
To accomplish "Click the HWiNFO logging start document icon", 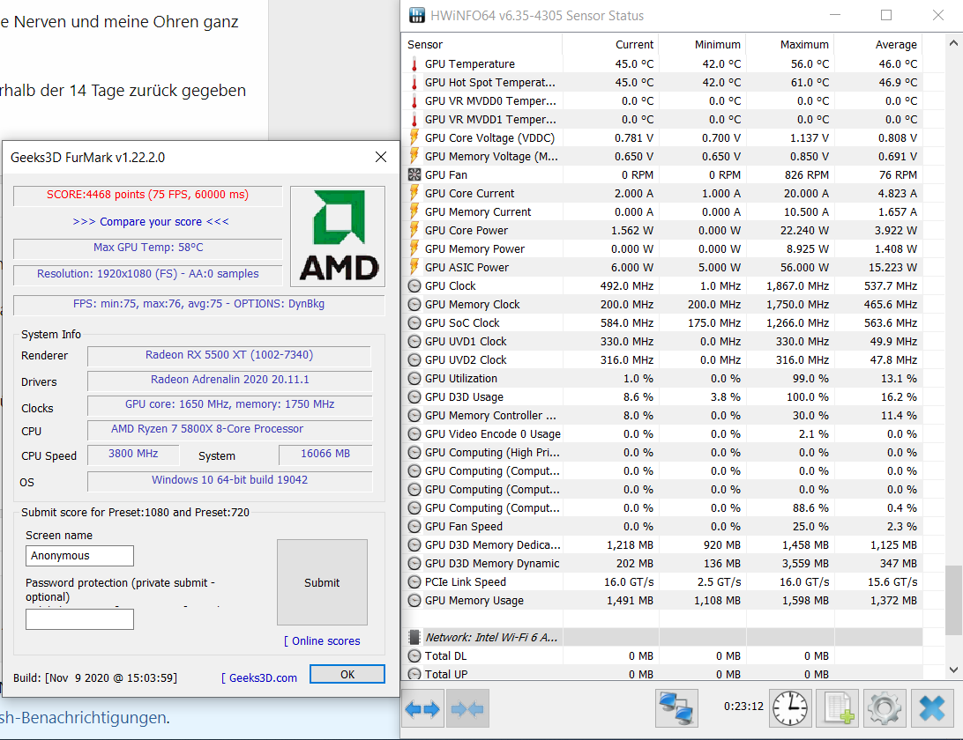I will coord(839,708).
